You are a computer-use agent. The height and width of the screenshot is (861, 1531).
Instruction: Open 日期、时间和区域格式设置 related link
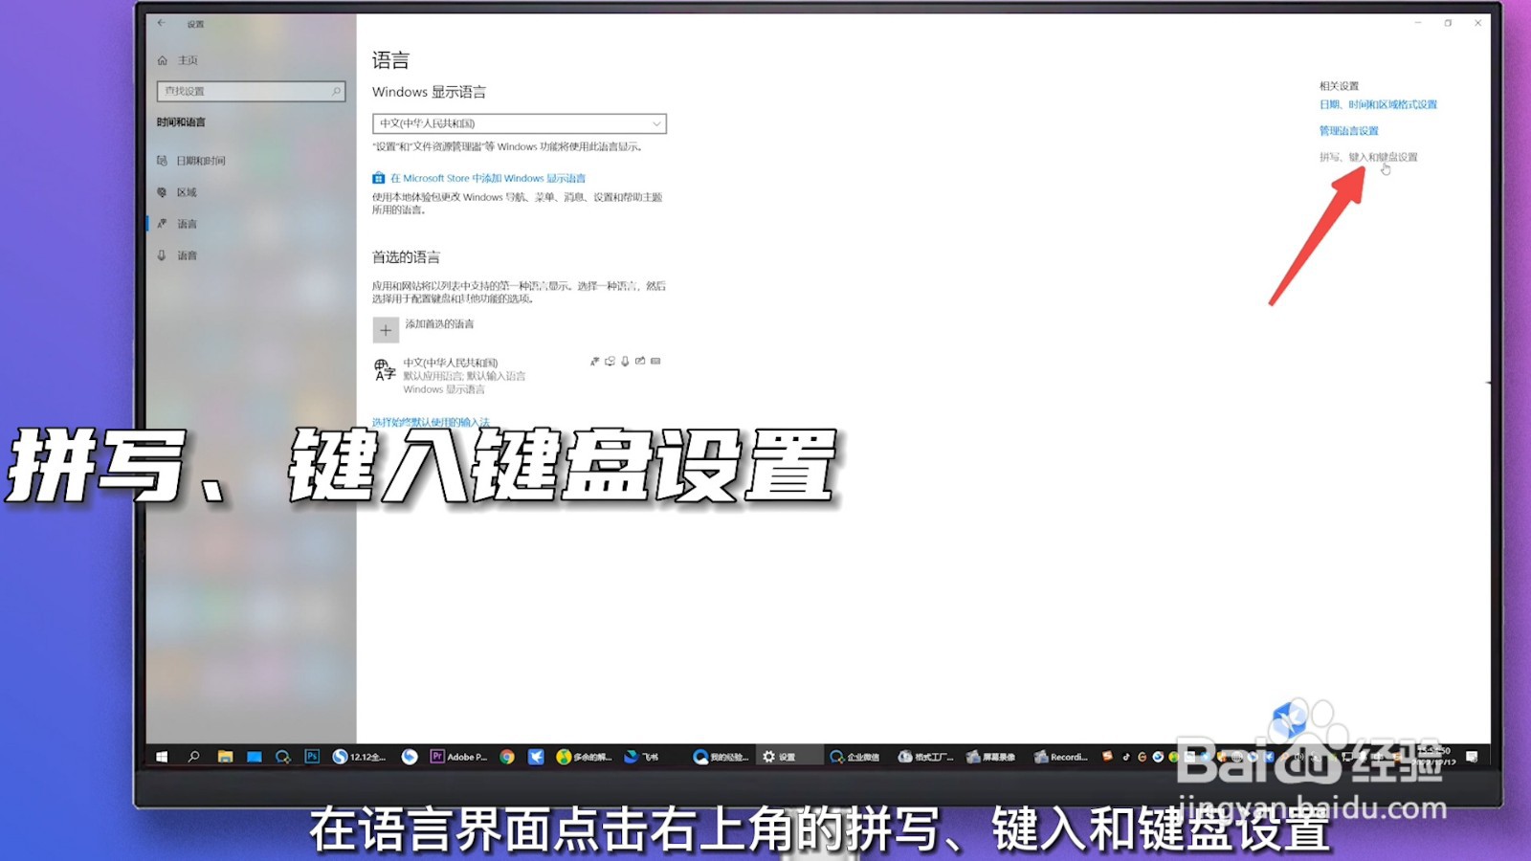(x=1378, y=104)
